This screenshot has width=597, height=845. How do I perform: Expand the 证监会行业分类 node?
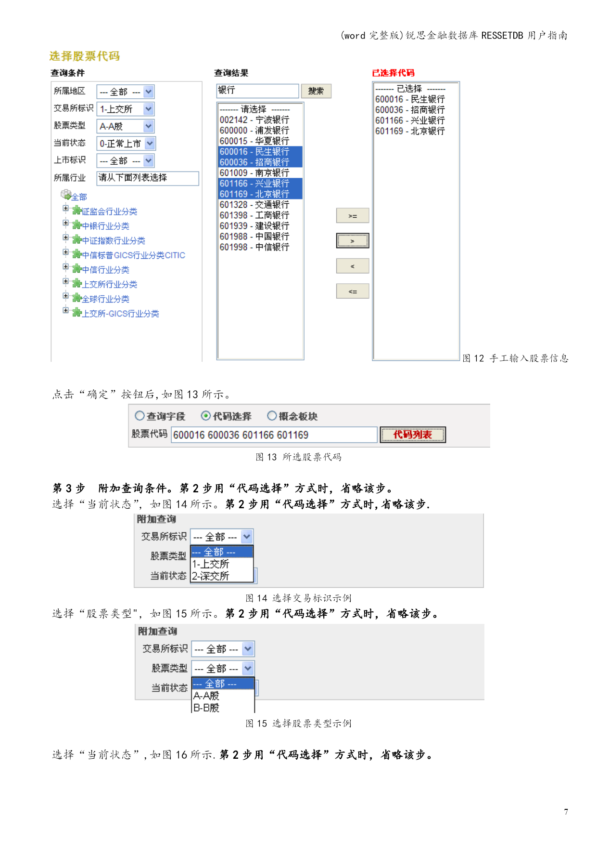coord(66,209)
